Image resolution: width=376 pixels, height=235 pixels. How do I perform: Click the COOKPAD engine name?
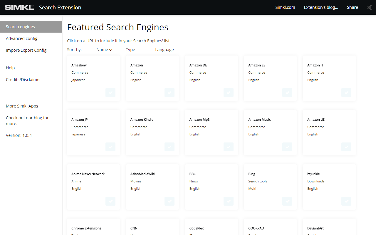pyautogui.click(x=256, y=228)
